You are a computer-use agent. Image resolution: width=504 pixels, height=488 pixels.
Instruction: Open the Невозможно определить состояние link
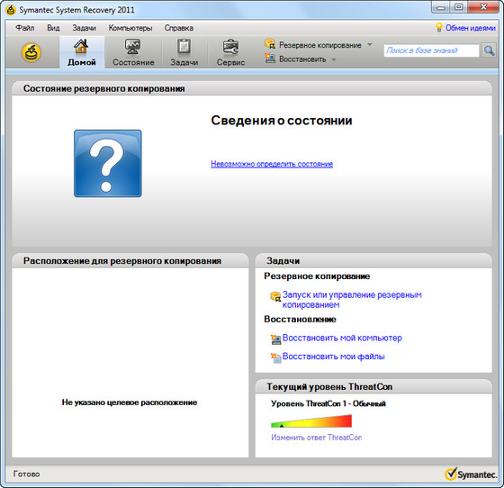click(272, 164)
